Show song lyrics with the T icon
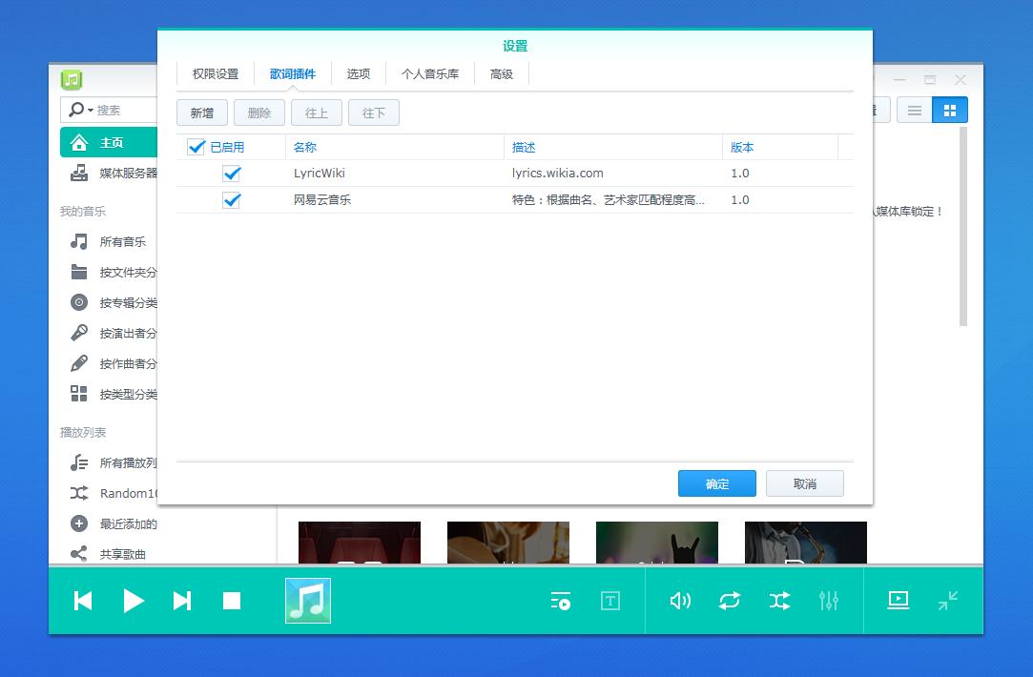 pos(610,601)
